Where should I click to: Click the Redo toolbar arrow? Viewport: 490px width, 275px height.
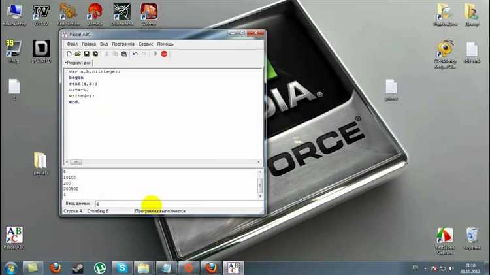144,54
